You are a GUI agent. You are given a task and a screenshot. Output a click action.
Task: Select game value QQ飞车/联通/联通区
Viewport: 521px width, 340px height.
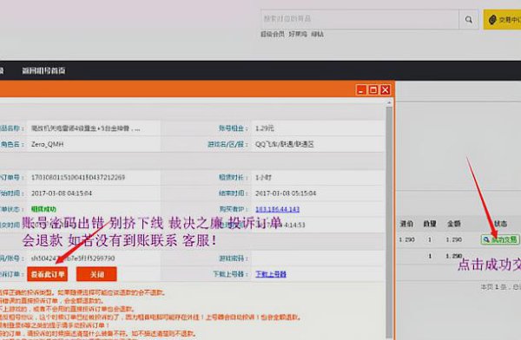coord(285,144)
